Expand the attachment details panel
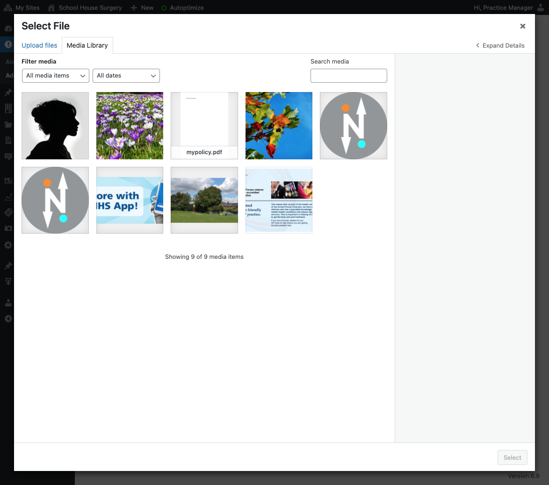This screenshot has height=485, width=549. click(500, 45)
